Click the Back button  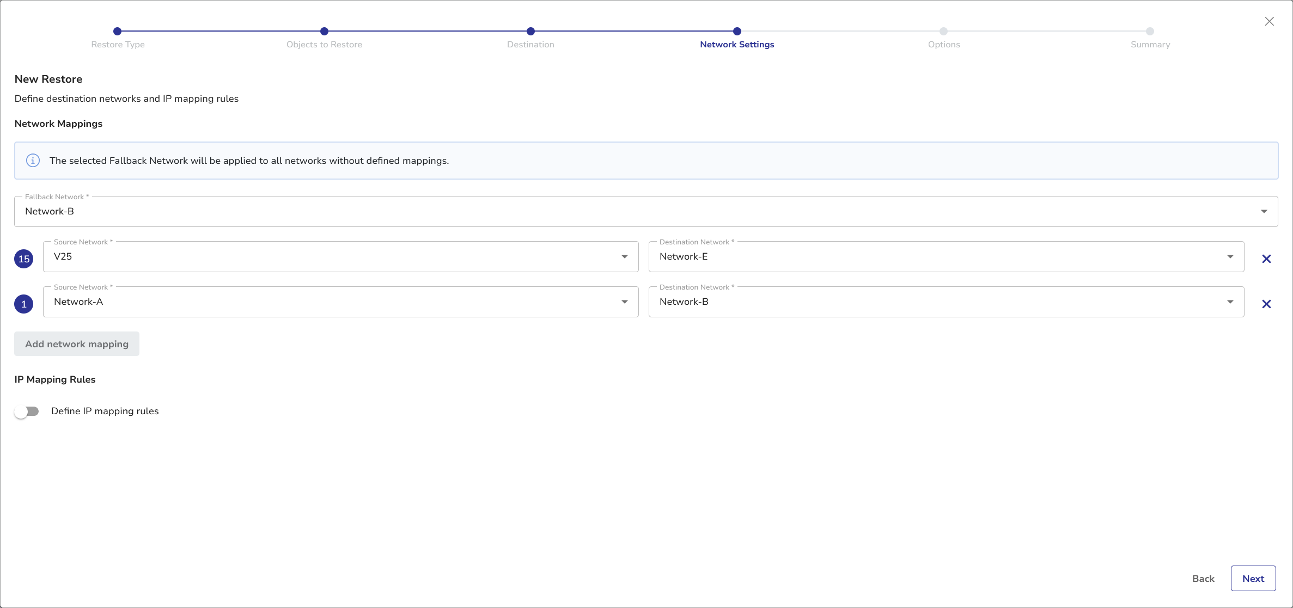[x=1203, y=579]
